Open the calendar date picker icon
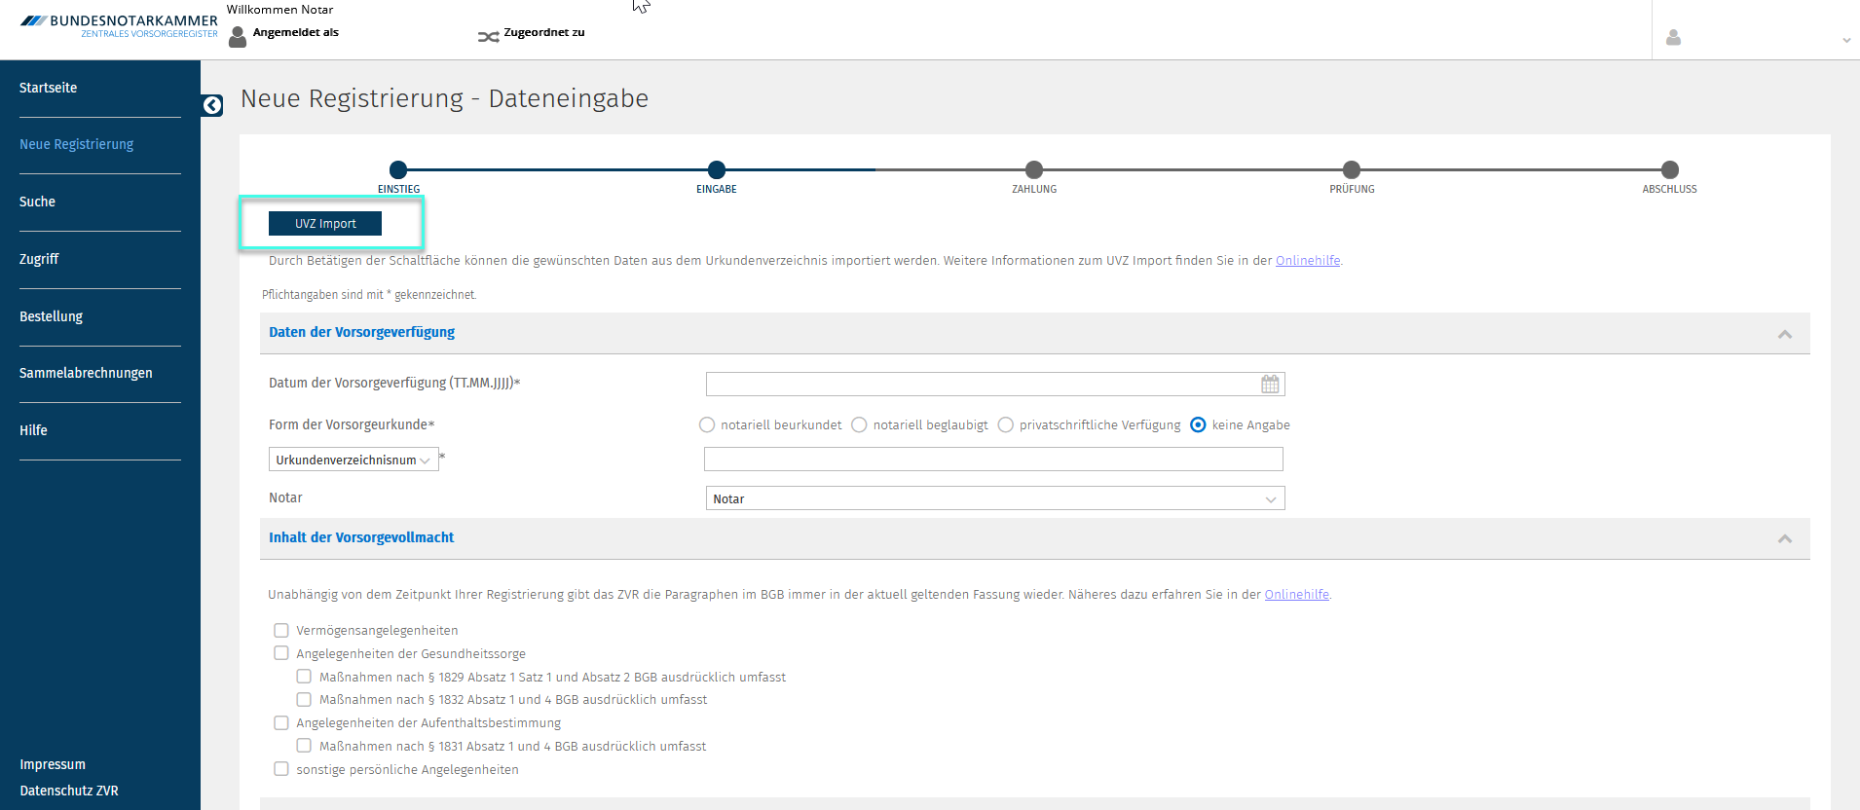This screenshot has height=810, width=1860. click(1270, 385)
